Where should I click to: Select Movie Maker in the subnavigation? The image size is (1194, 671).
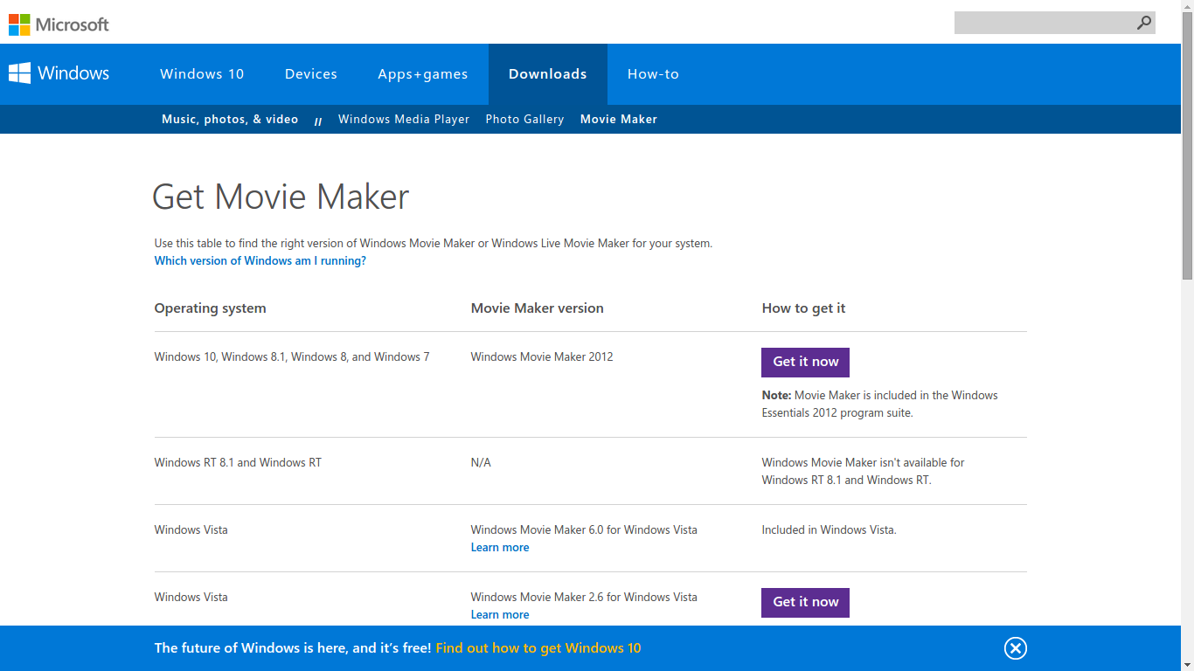tap(619, 119)
